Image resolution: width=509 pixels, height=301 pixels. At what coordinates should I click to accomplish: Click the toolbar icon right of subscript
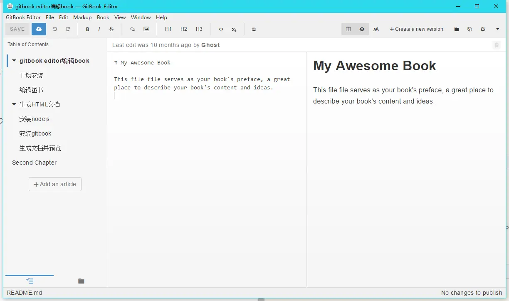pyautogui.click(x=254, y=29)
